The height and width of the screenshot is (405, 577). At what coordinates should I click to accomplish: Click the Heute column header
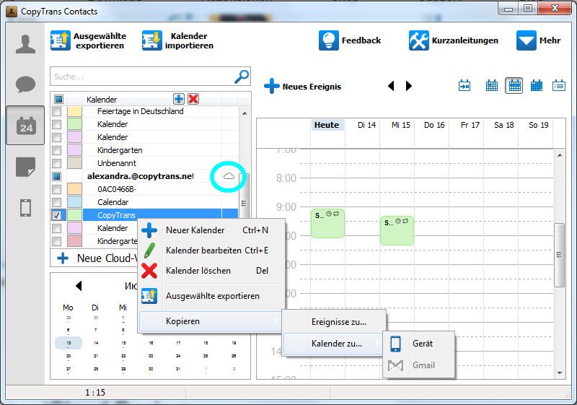point(327,125)
